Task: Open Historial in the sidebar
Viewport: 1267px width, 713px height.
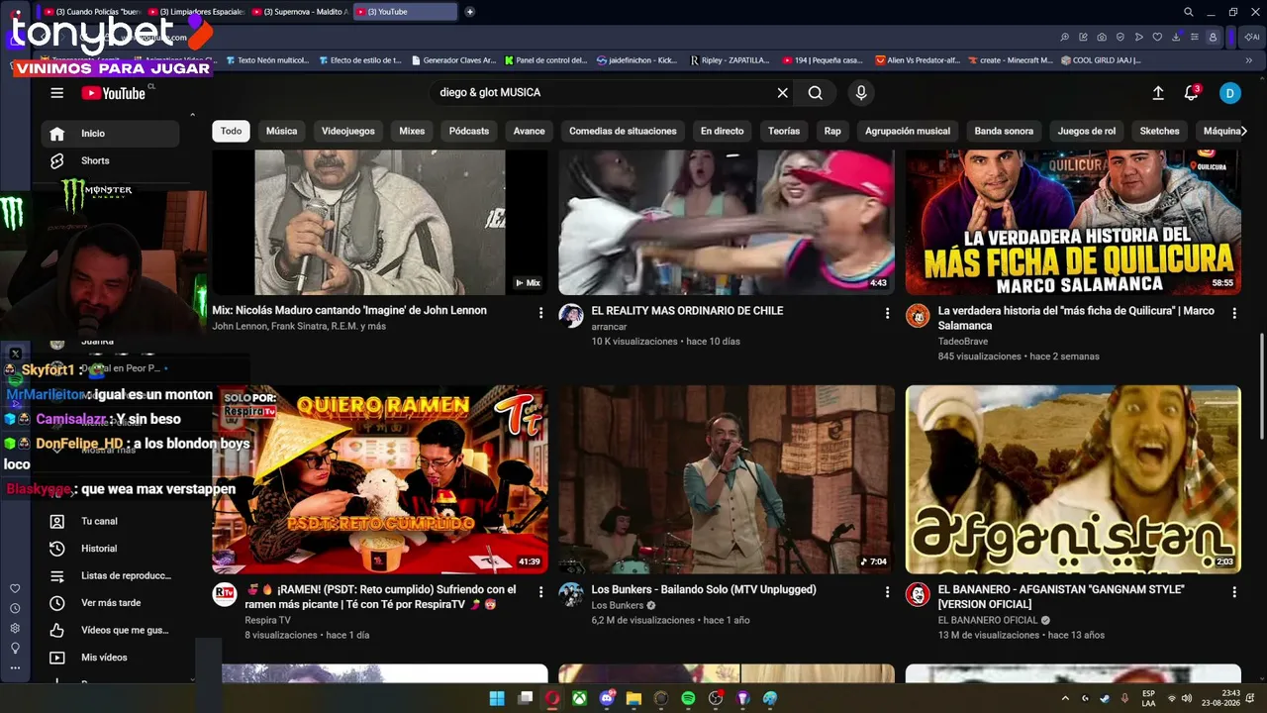Action: pos(110,549)
